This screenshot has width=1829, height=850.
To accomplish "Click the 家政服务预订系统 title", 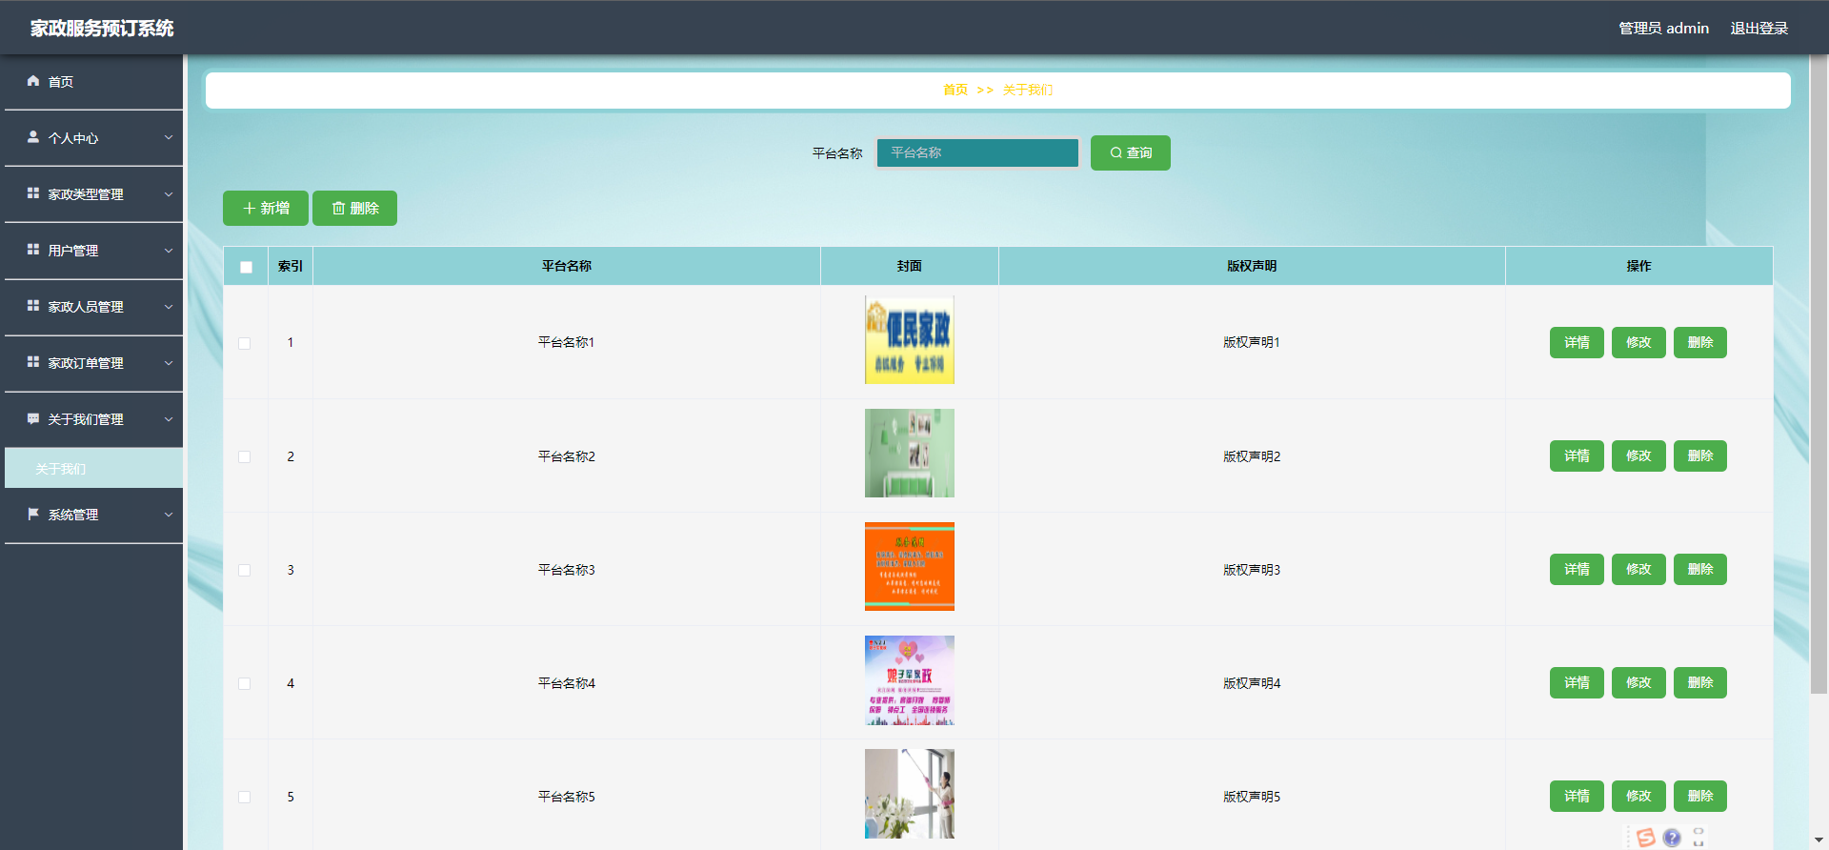I will [102, 28].
